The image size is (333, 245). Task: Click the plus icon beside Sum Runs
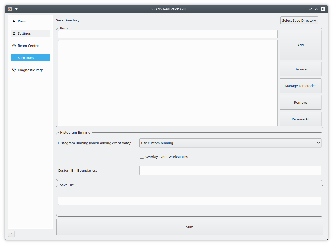[14, 58]
